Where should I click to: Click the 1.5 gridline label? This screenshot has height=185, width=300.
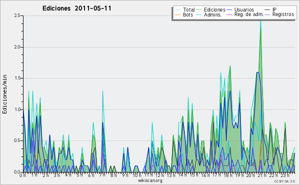coord(17,78)
